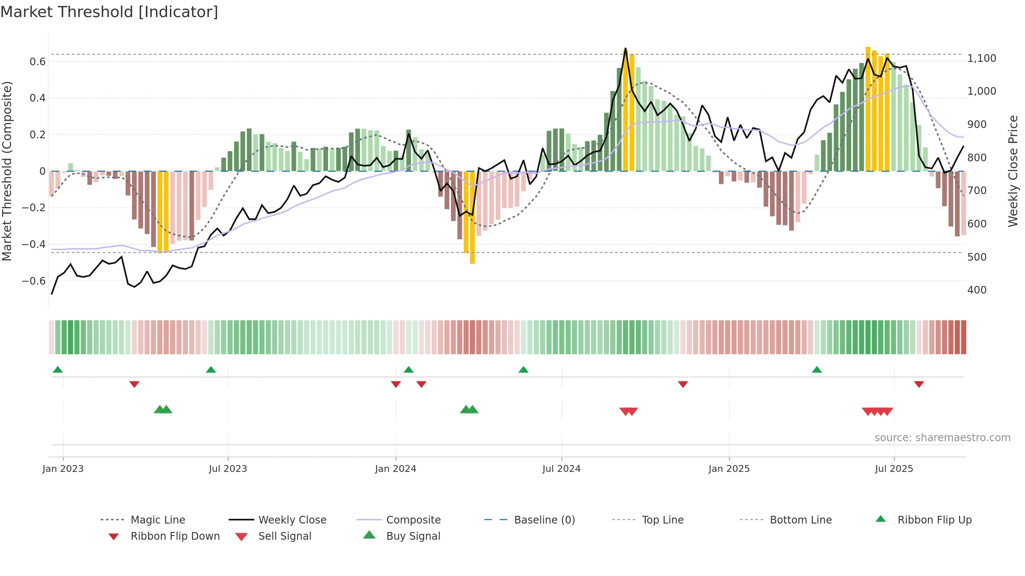This screenshot has height=576, width=1025.
Task: Click the Ribbon Flip Down marker in late 2024
Action: [x=683, y=384]
